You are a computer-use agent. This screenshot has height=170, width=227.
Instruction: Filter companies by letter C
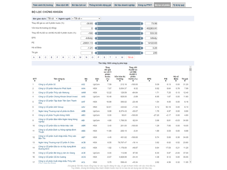[46, 57]
